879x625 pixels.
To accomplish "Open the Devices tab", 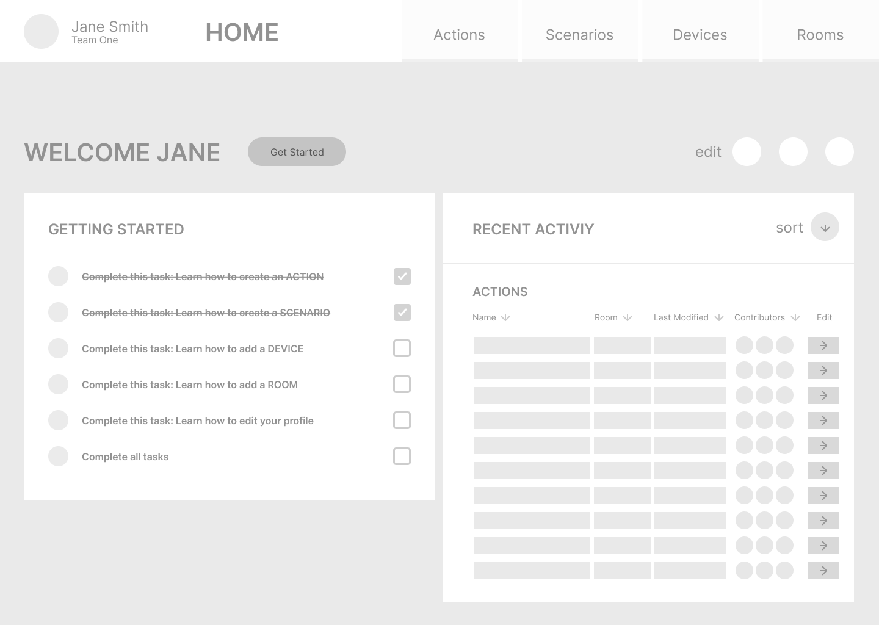I will [x=700, y=35].
